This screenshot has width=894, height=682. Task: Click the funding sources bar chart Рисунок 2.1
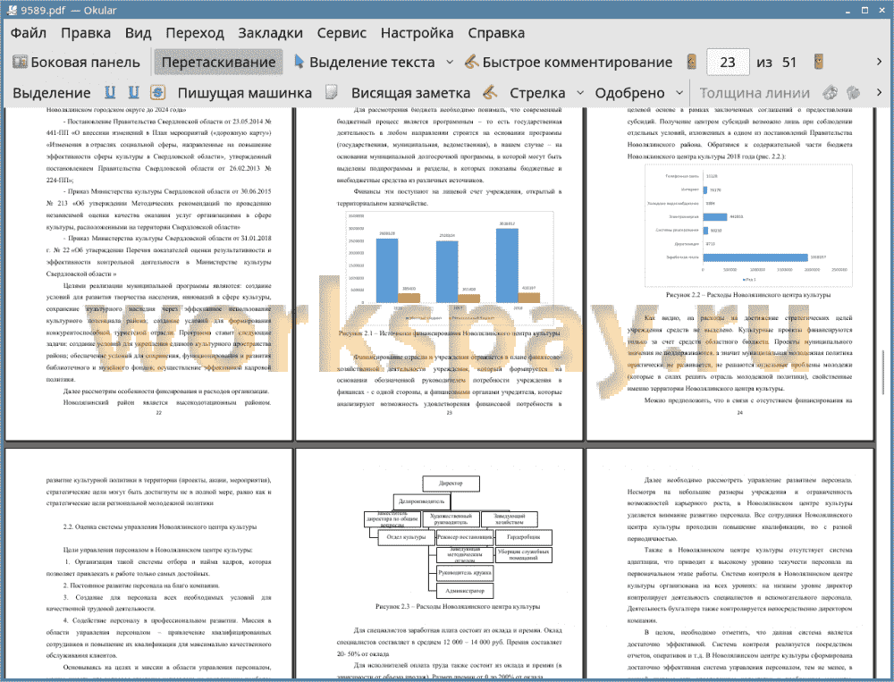(x=450, y=267)
